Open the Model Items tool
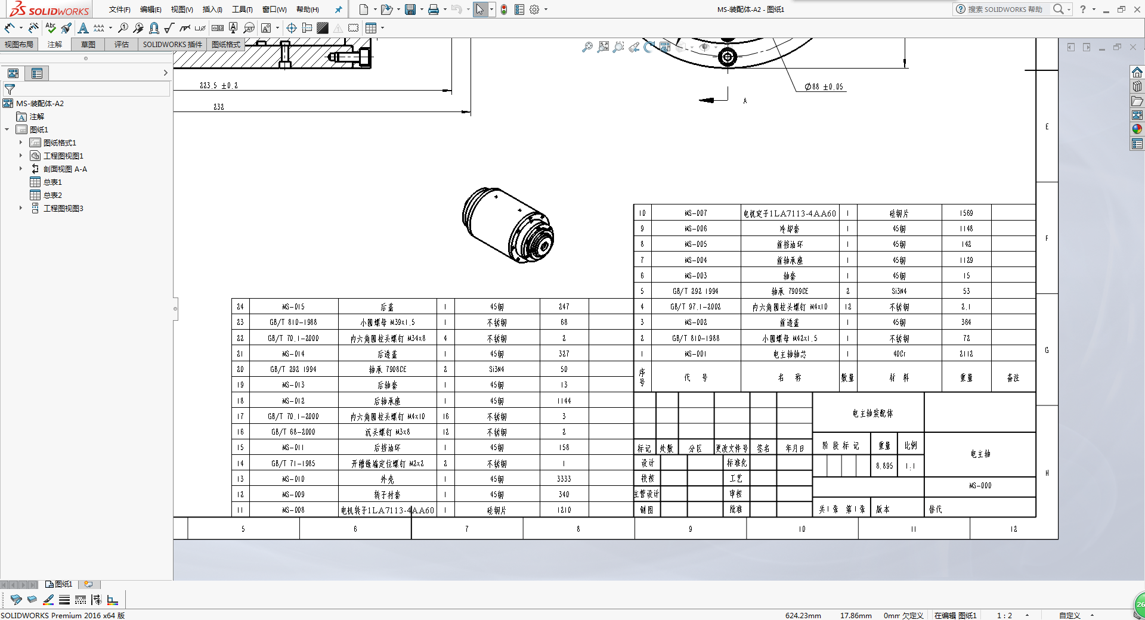This screenshot has height=620, width=1145. click(33, 27)
